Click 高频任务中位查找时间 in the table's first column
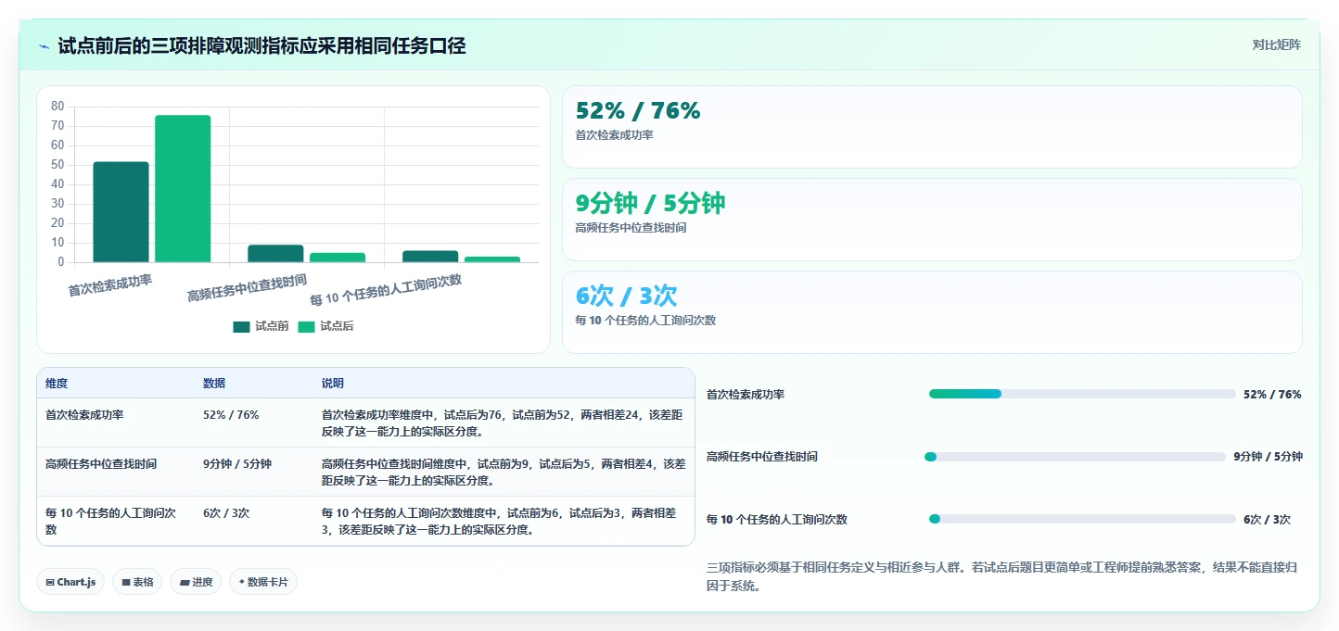1339x631 pixels. pos(101,464)
